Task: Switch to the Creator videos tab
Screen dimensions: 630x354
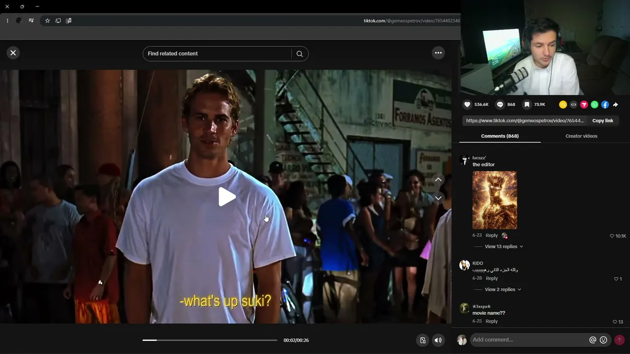Action: [x=581, y=136]
